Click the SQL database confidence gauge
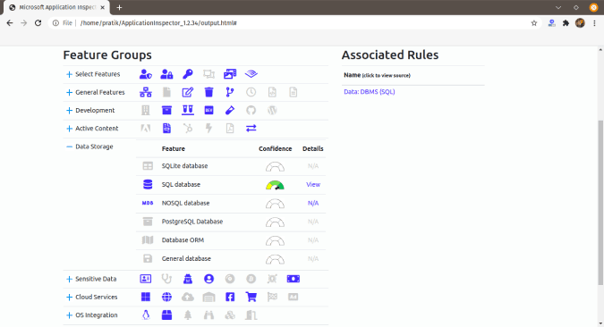Image resolution: width=604 pixels, height=327 pixels. point(275,185)
